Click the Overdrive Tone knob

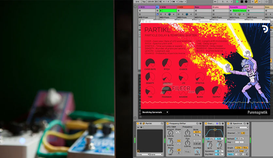[219, 145]
